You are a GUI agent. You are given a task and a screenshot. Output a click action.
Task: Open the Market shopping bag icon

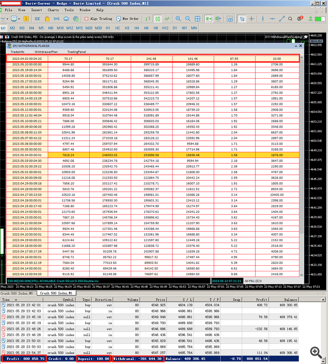coord(47,19)
